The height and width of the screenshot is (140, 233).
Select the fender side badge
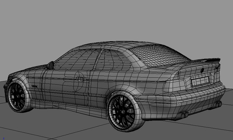(x=35, y=86)
